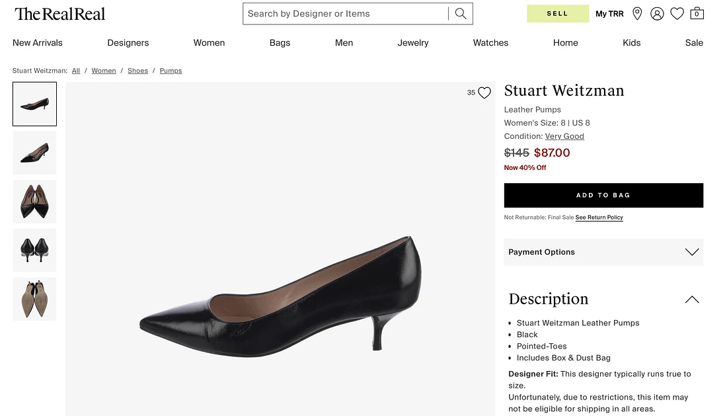Click the $87.00 sale price

click(552, 153)
